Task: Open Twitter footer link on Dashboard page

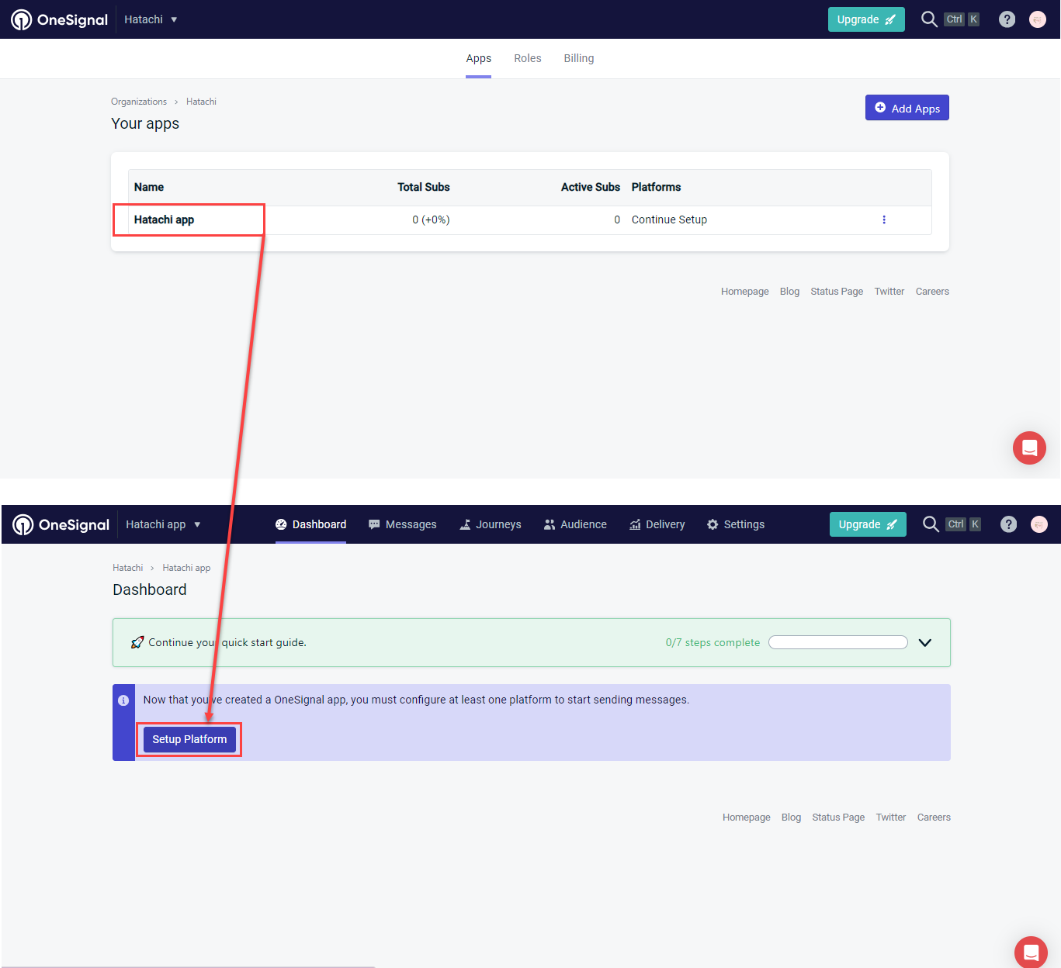Action: [891, 818]
